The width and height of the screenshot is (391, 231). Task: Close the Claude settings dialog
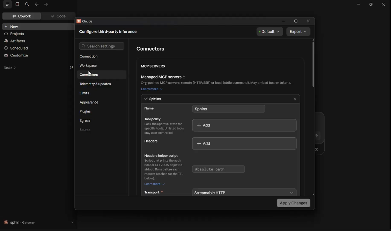pos(309,21)
